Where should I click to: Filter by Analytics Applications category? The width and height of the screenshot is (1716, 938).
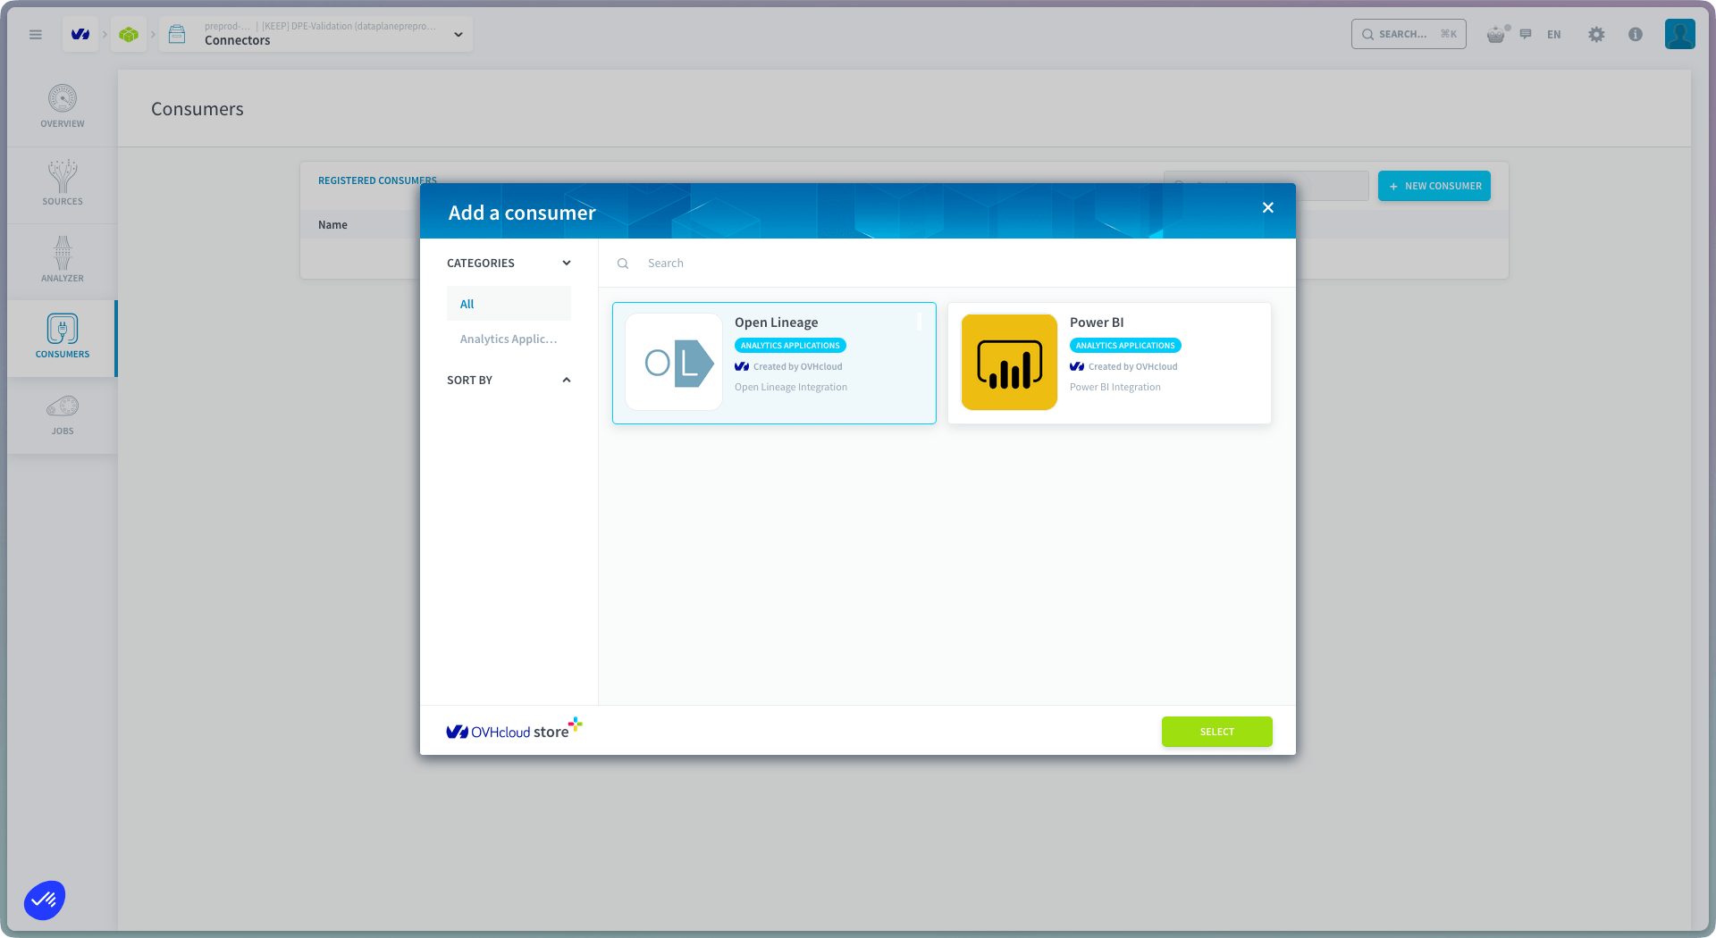(509, 339)
